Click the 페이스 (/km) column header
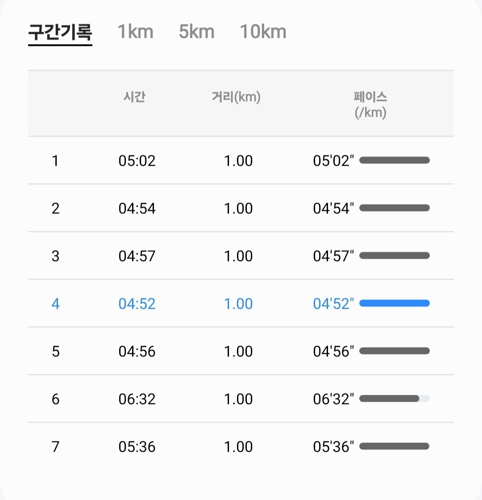Image resolution: width=482 pixels, height=500 pixels. [370, 104]
